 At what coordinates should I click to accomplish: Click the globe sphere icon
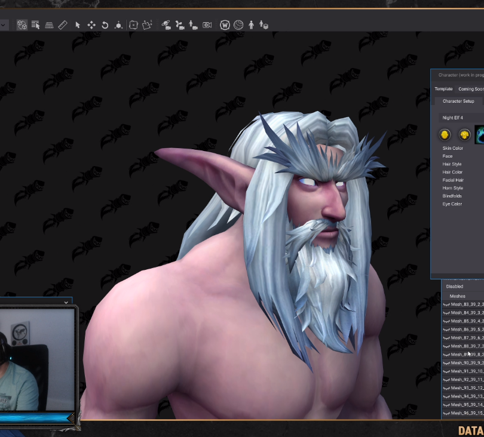238,25
